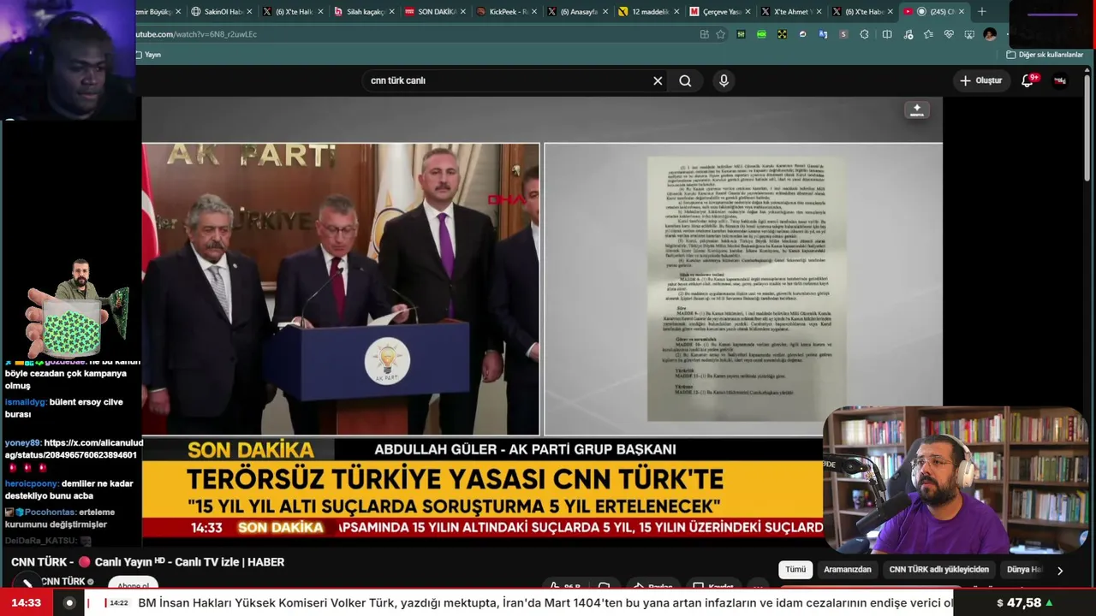Click the yellow arrows extension icon

point(782,34)
